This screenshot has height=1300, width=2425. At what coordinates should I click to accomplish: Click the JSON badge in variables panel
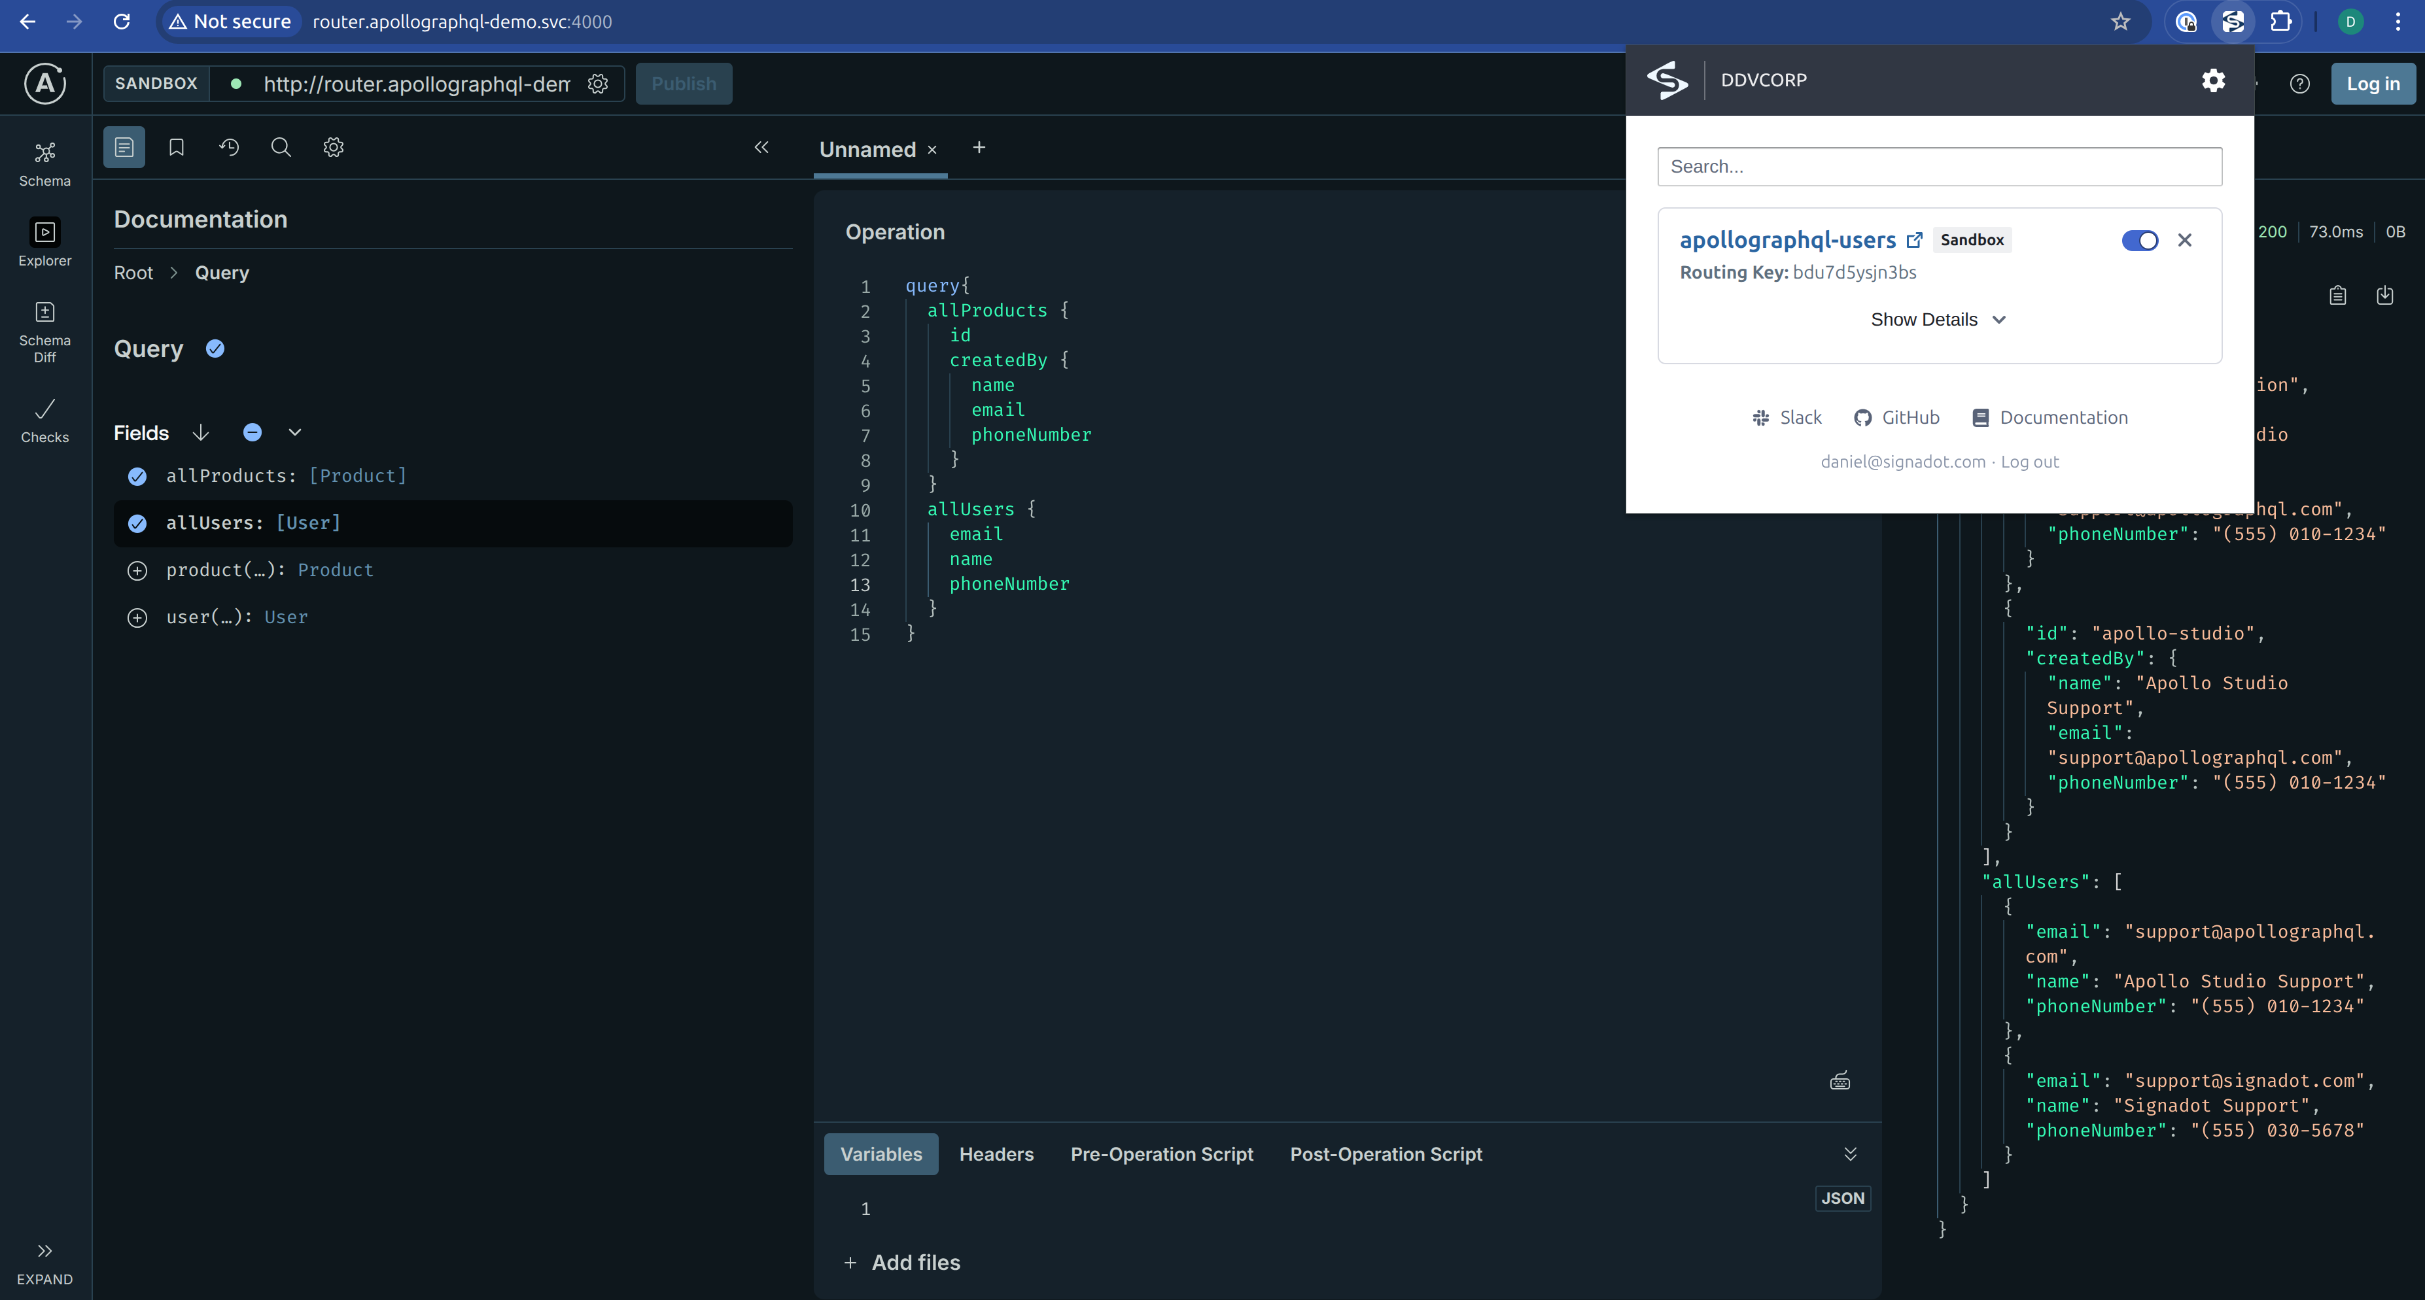click(1842, 1199)
